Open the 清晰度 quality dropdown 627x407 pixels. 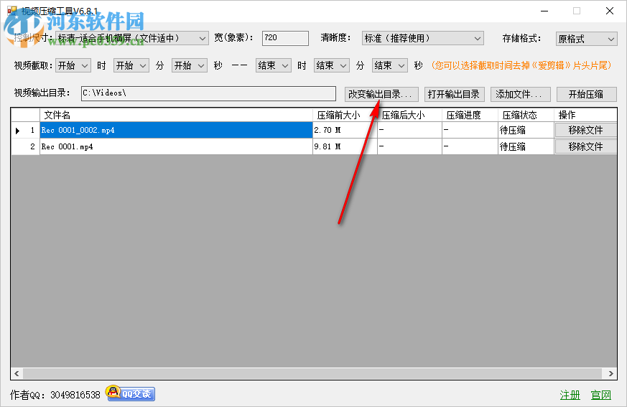tap(422, 38)
